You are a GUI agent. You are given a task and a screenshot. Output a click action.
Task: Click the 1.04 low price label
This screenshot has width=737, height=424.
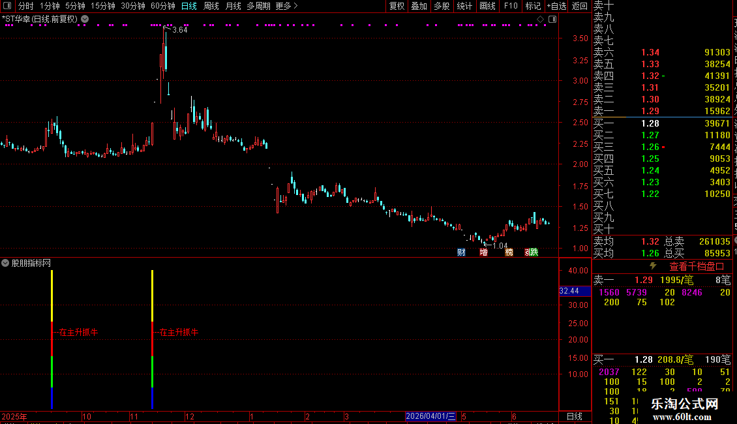(500, 245)
